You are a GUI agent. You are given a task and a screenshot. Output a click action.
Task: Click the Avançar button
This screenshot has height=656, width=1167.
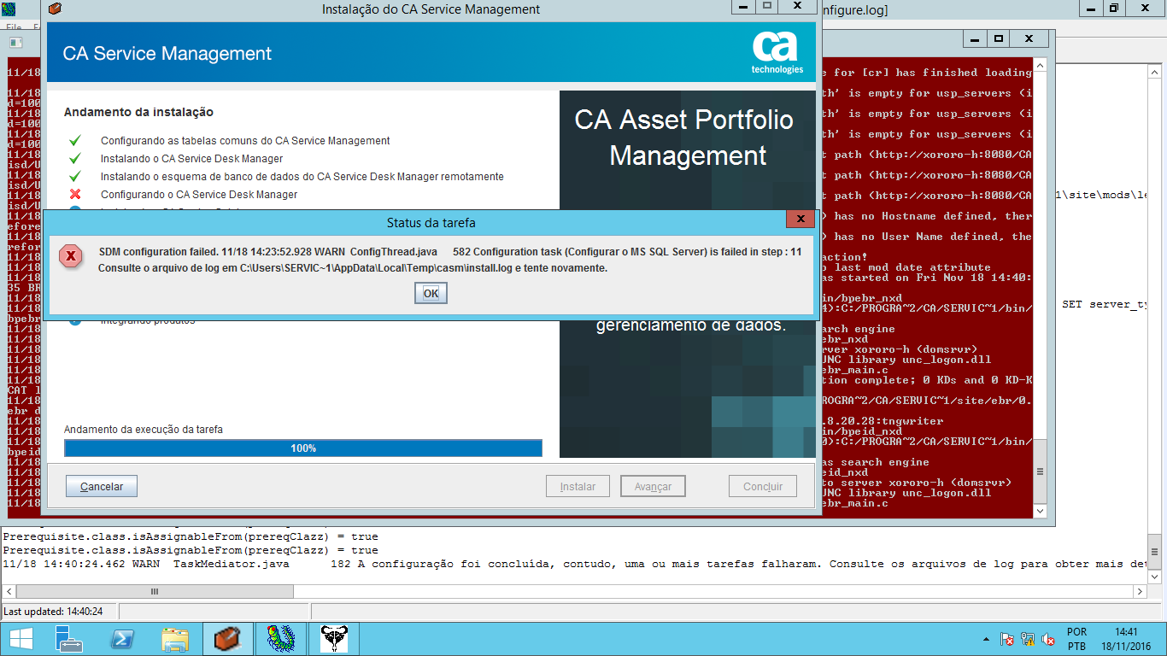(653, 485)
